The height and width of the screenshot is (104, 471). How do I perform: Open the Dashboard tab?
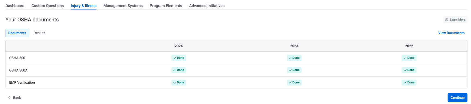click(x=15, y=6)
